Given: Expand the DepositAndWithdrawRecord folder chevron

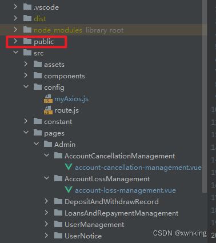Looking at the screenshot, I should (x=46, y=201).
